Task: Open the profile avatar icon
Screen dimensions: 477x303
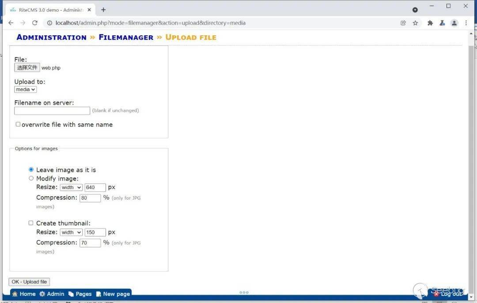Action: pos(454,23)
